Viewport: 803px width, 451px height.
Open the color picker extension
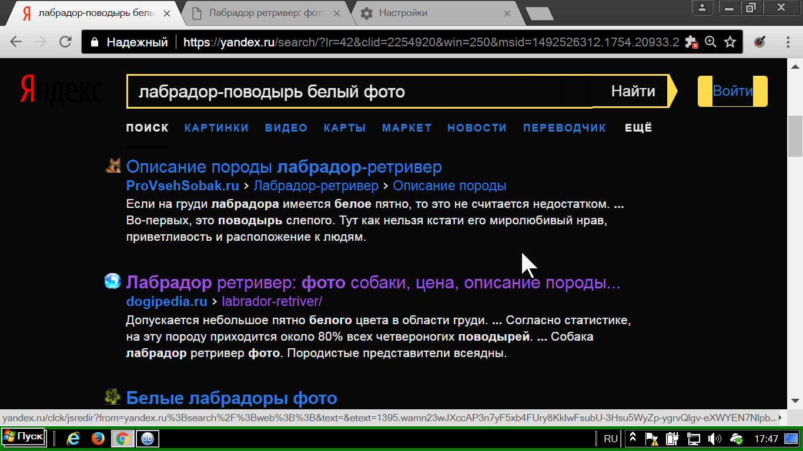[x=759, y=42]
